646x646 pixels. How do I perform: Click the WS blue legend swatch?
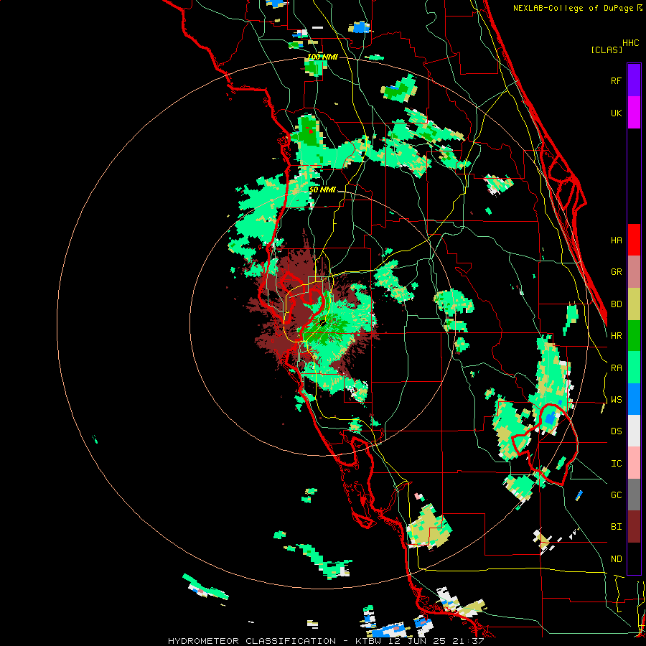[x=634, y=399]
